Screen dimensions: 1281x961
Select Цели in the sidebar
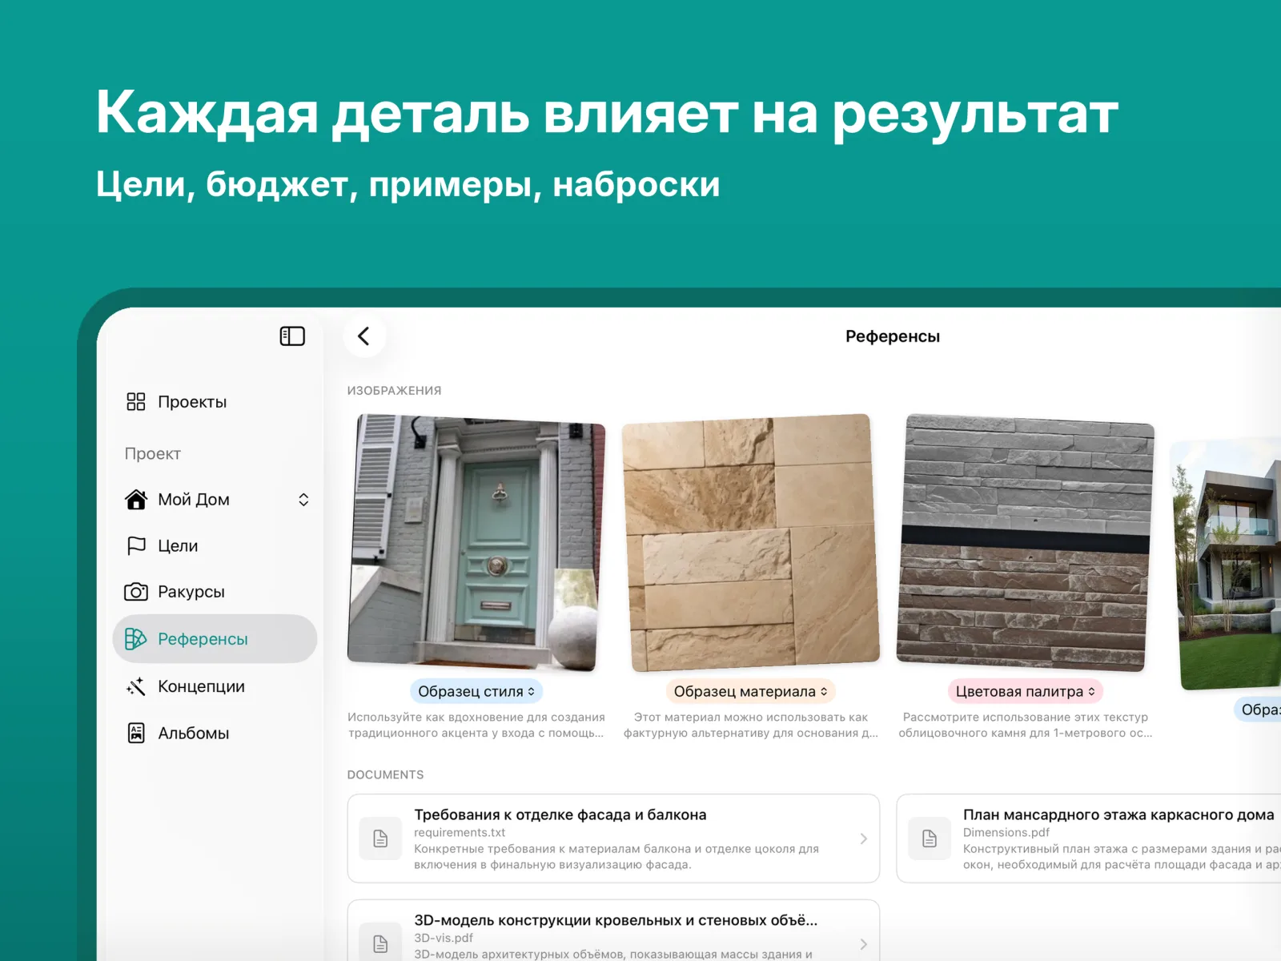(215, 546)
